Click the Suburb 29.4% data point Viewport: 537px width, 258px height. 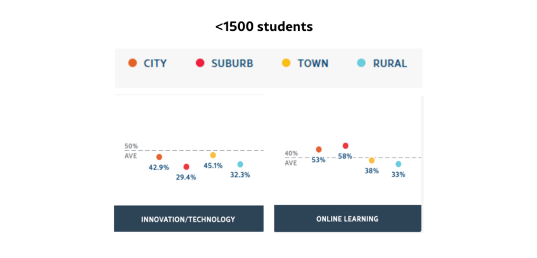[x=186, y=167]
